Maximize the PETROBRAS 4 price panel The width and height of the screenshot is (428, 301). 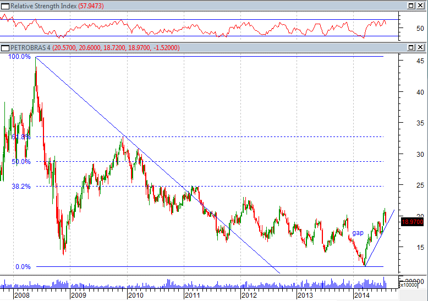[411, 47]
